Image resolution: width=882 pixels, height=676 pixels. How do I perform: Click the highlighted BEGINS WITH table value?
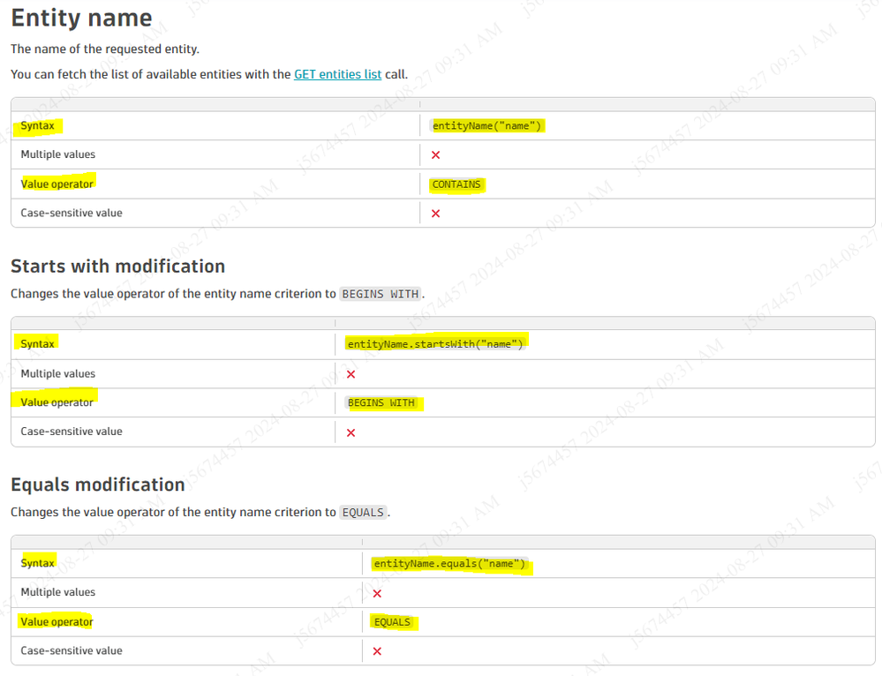coord(381,402)
